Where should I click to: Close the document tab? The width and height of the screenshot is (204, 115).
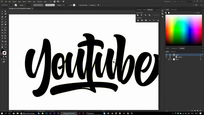pyautogui.click(x=33, y=9)
